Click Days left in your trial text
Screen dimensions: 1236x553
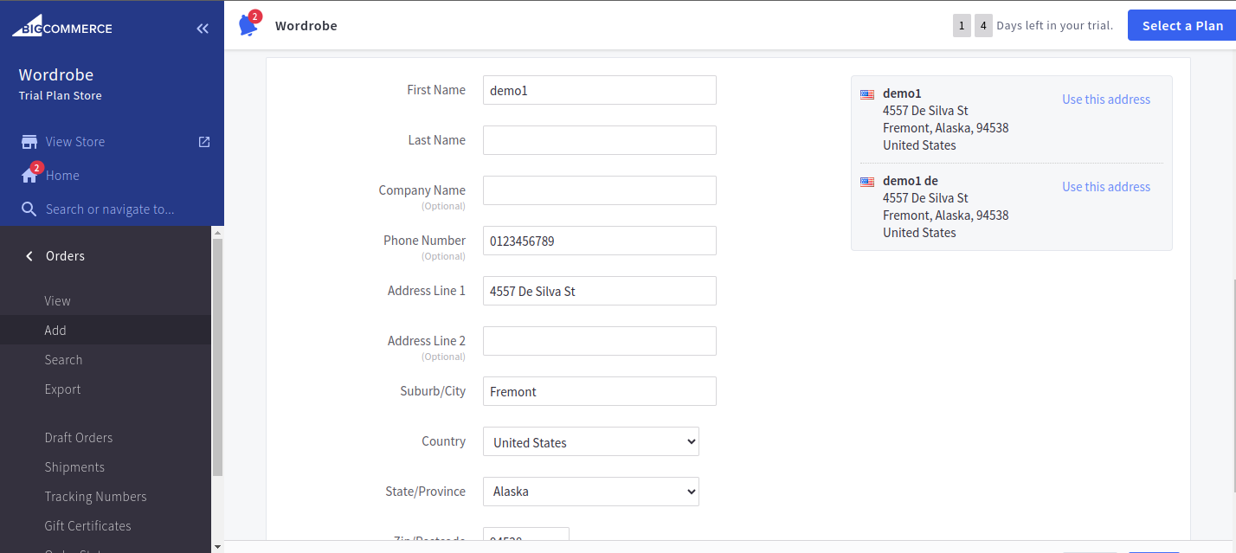point(1054,26)
